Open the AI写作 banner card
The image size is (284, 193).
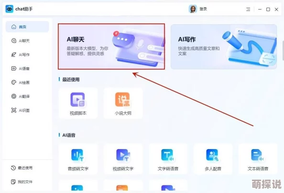(224, 47)
